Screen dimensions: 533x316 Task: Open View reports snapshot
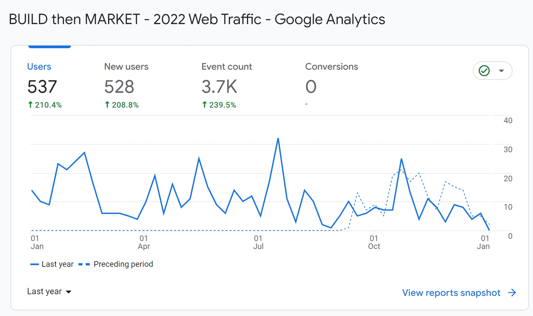pos(451,293)
